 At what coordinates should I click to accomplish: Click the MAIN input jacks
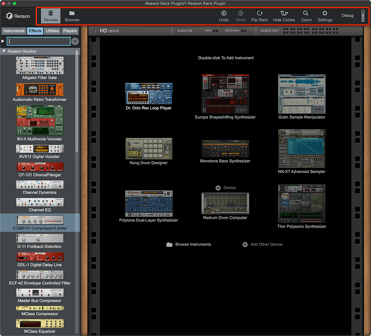pyautogui.click(x=215, y=31)
